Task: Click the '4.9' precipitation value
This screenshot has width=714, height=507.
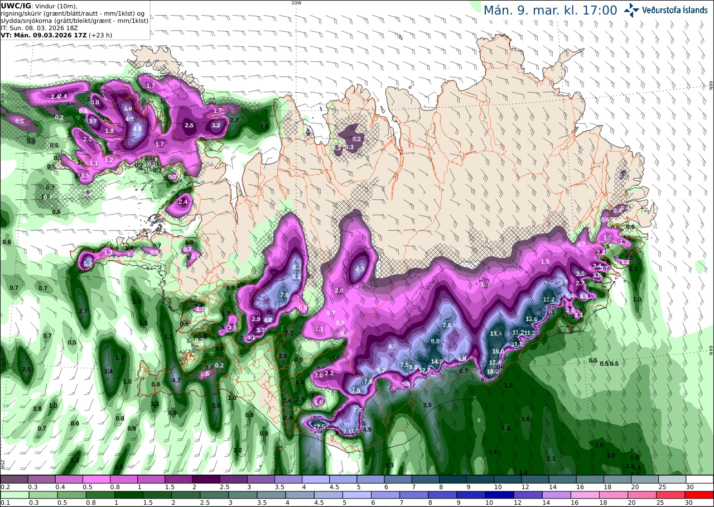Action: tap(367, 429)
